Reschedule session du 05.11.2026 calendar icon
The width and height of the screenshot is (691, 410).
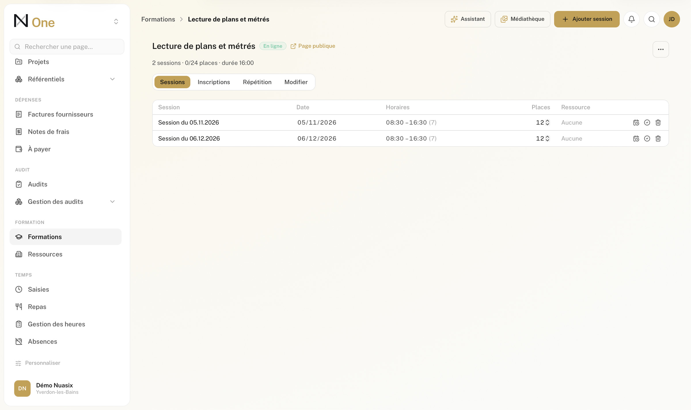coord(636,122)
